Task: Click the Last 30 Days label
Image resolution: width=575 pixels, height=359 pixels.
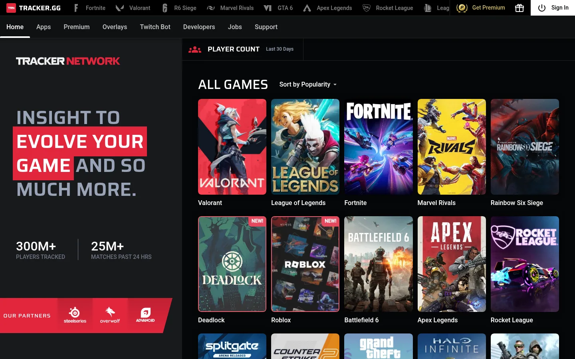Action: pos(280,49)
